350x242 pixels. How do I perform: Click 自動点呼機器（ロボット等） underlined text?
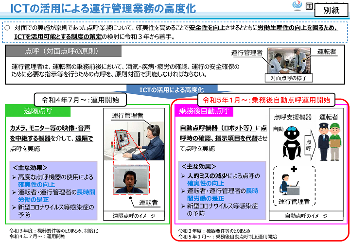click(218, 128)
